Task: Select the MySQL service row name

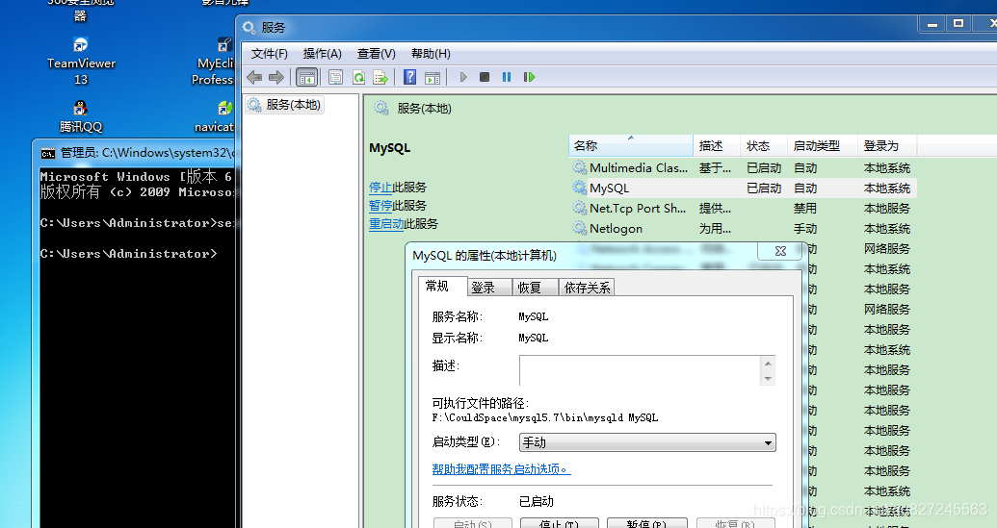Action: [609, 188]
